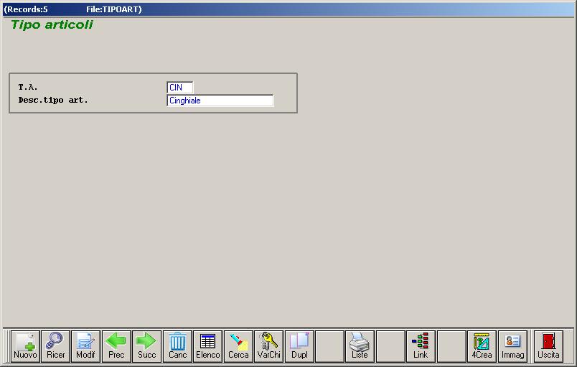
Task: Open the Elenco list table view
Action: pos(208,346)
